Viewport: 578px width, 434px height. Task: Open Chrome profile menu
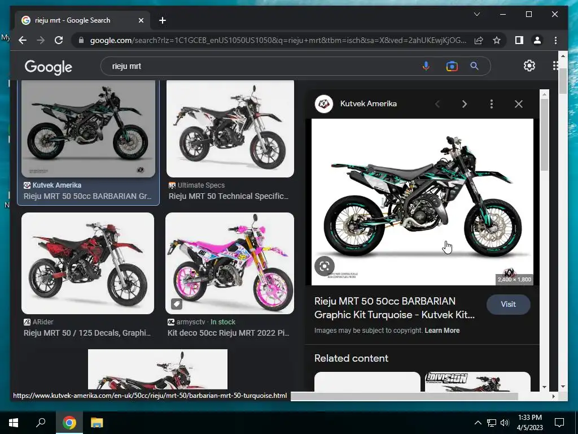537,40
